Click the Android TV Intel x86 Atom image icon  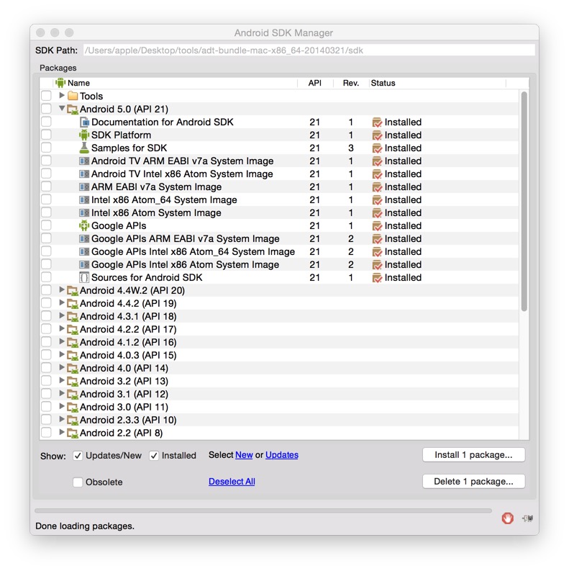(84, 174)
